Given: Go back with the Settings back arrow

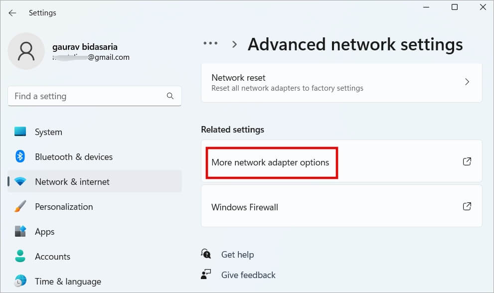Looking at the screenshot, I should tap(12, 13).
